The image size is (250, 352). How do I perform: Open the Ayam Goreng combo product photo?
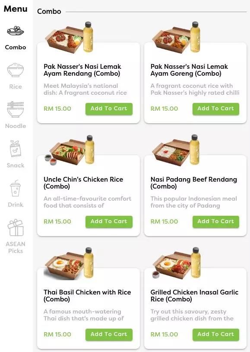click(x=176, y=38)
